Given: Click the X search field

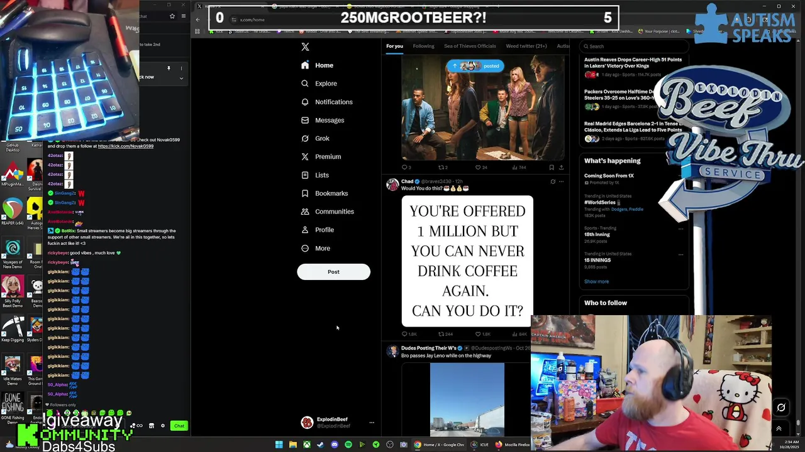Looking at the screenshot, I should click(635, 46).
